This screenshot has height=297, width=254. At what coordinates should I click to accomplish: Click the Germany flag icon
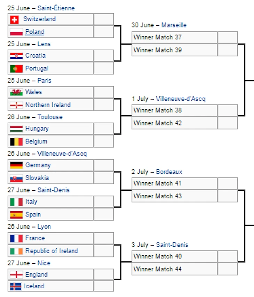[x=16, y=165]
